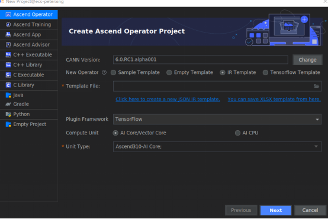Click the disabled Previous button
This screenshot has height=219, width=328.
click(x=241, y=210)
